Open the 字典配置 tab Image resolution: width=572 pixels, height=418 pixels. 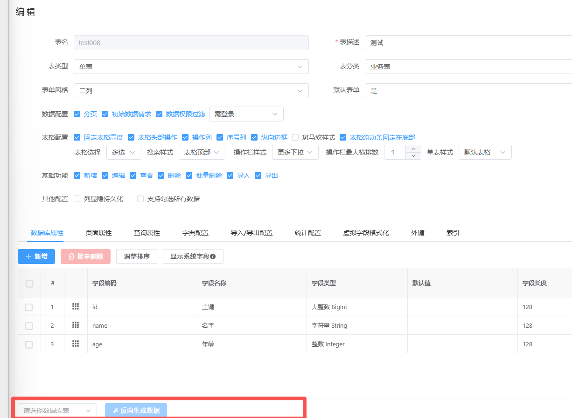(x=195, y=233)
